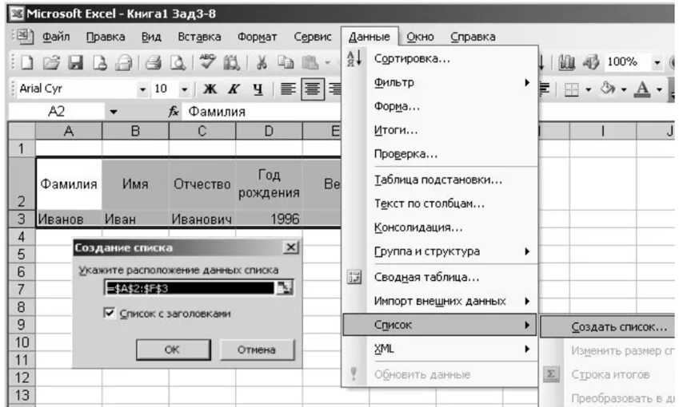Click the Open folder icon

[51, 62]
